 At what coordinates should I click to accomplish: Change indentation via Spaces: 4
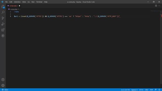click(x=134, y=90)
